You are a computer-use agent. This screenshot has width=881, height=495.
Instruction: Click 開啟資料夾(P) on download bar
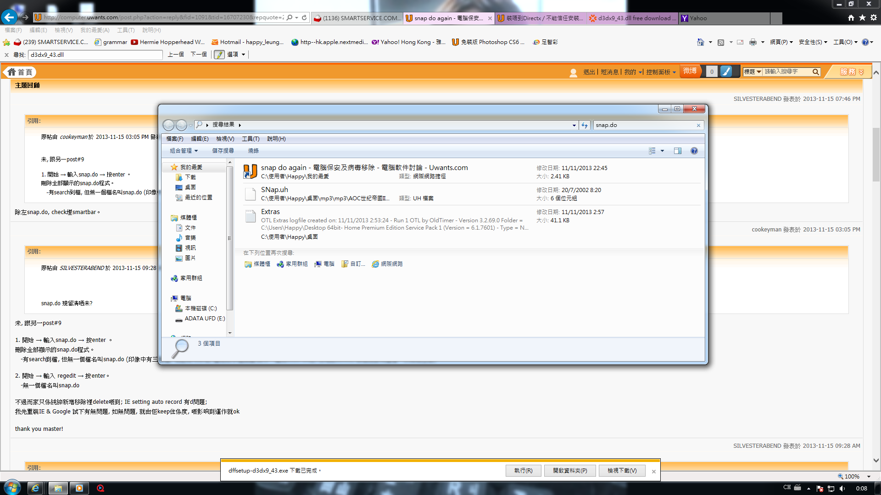[x=570, y=471]
